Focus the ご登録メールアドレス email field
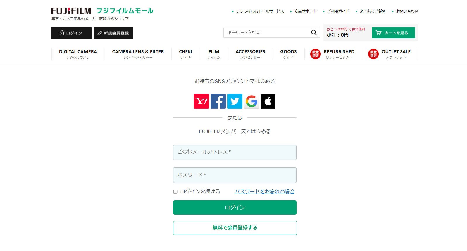Image resolution: width=467 pixels, height=251 pixels. 235,152
